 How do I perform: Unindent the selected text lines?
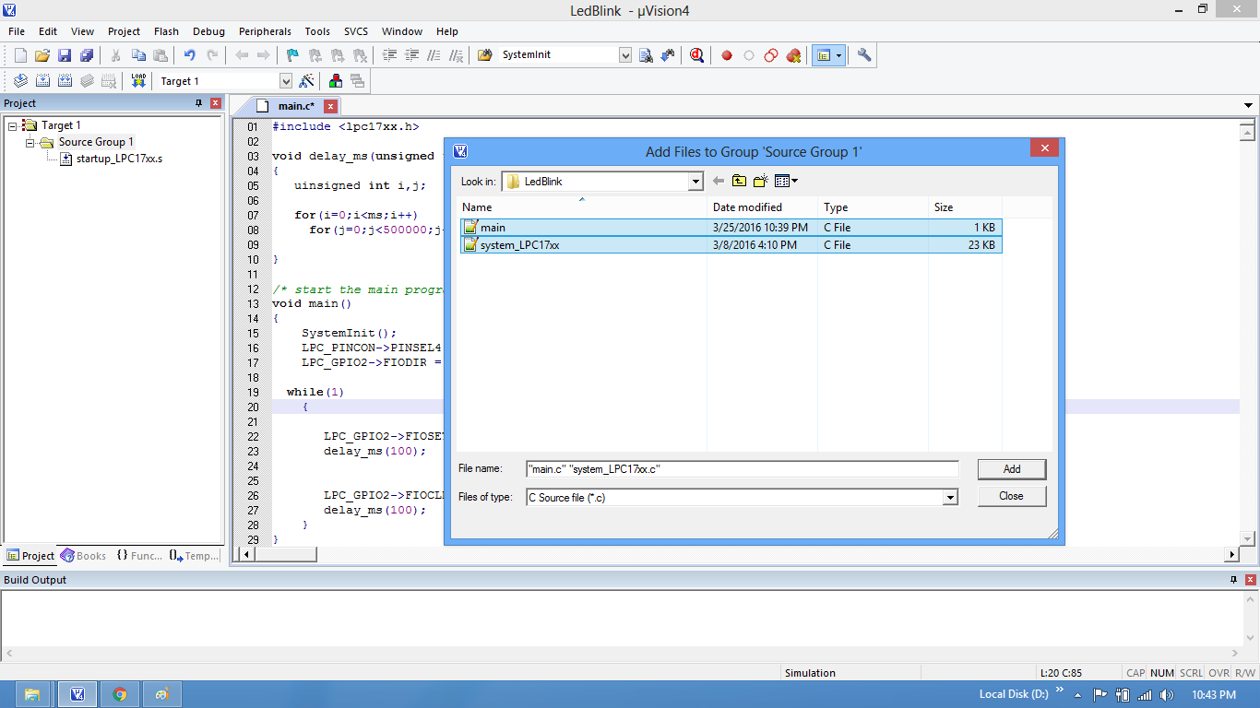pos(411,55)
